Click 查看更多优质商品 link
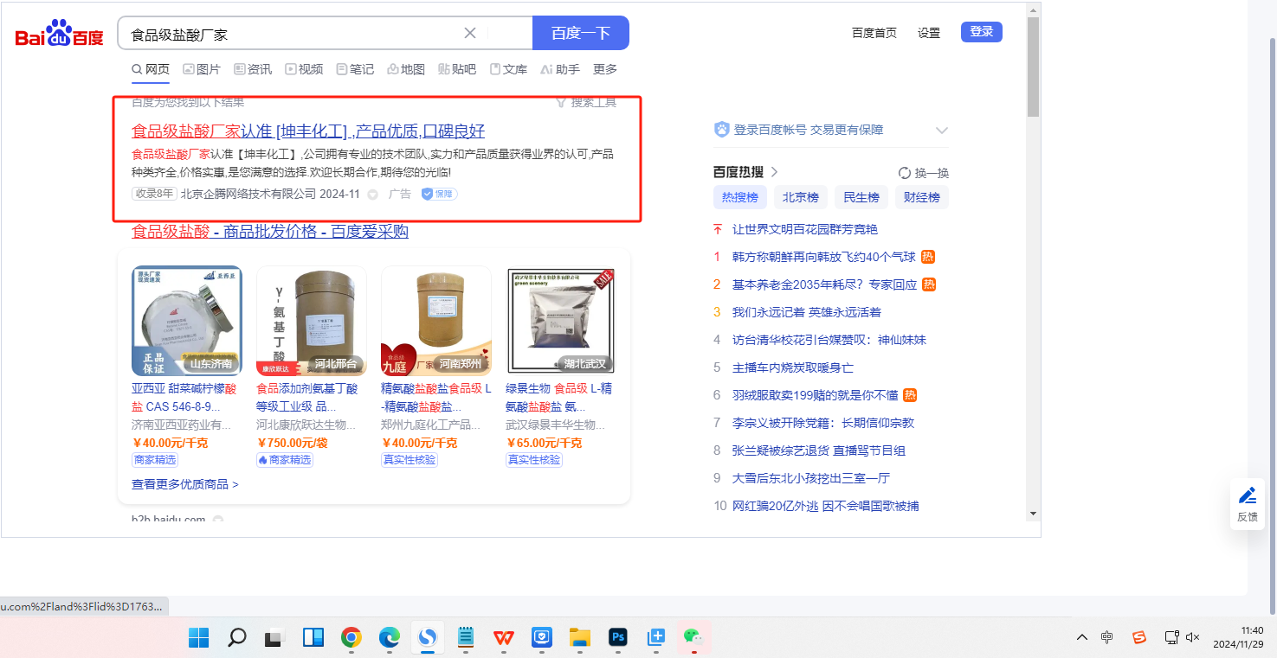1277x658 pixels. pos(185,484)
